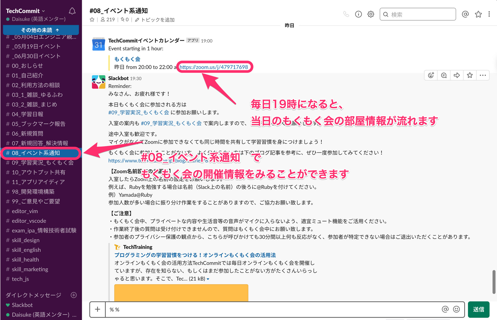Open channel 07_新規回答_解決情報

pyautogui.click(x=41, y=143)
